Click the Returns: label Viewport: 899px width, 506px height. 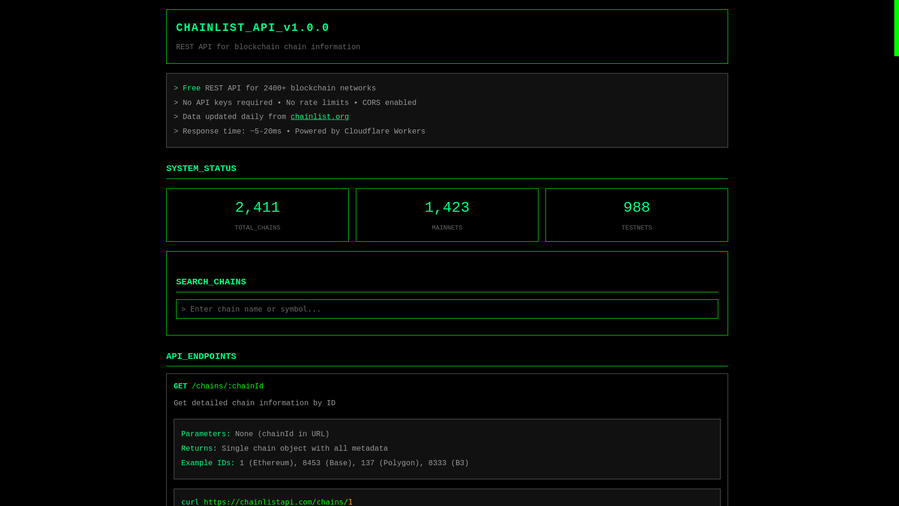199,449
